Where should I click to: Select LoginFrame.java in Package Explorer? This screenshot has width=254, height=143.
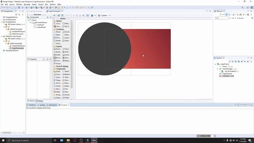17,48
